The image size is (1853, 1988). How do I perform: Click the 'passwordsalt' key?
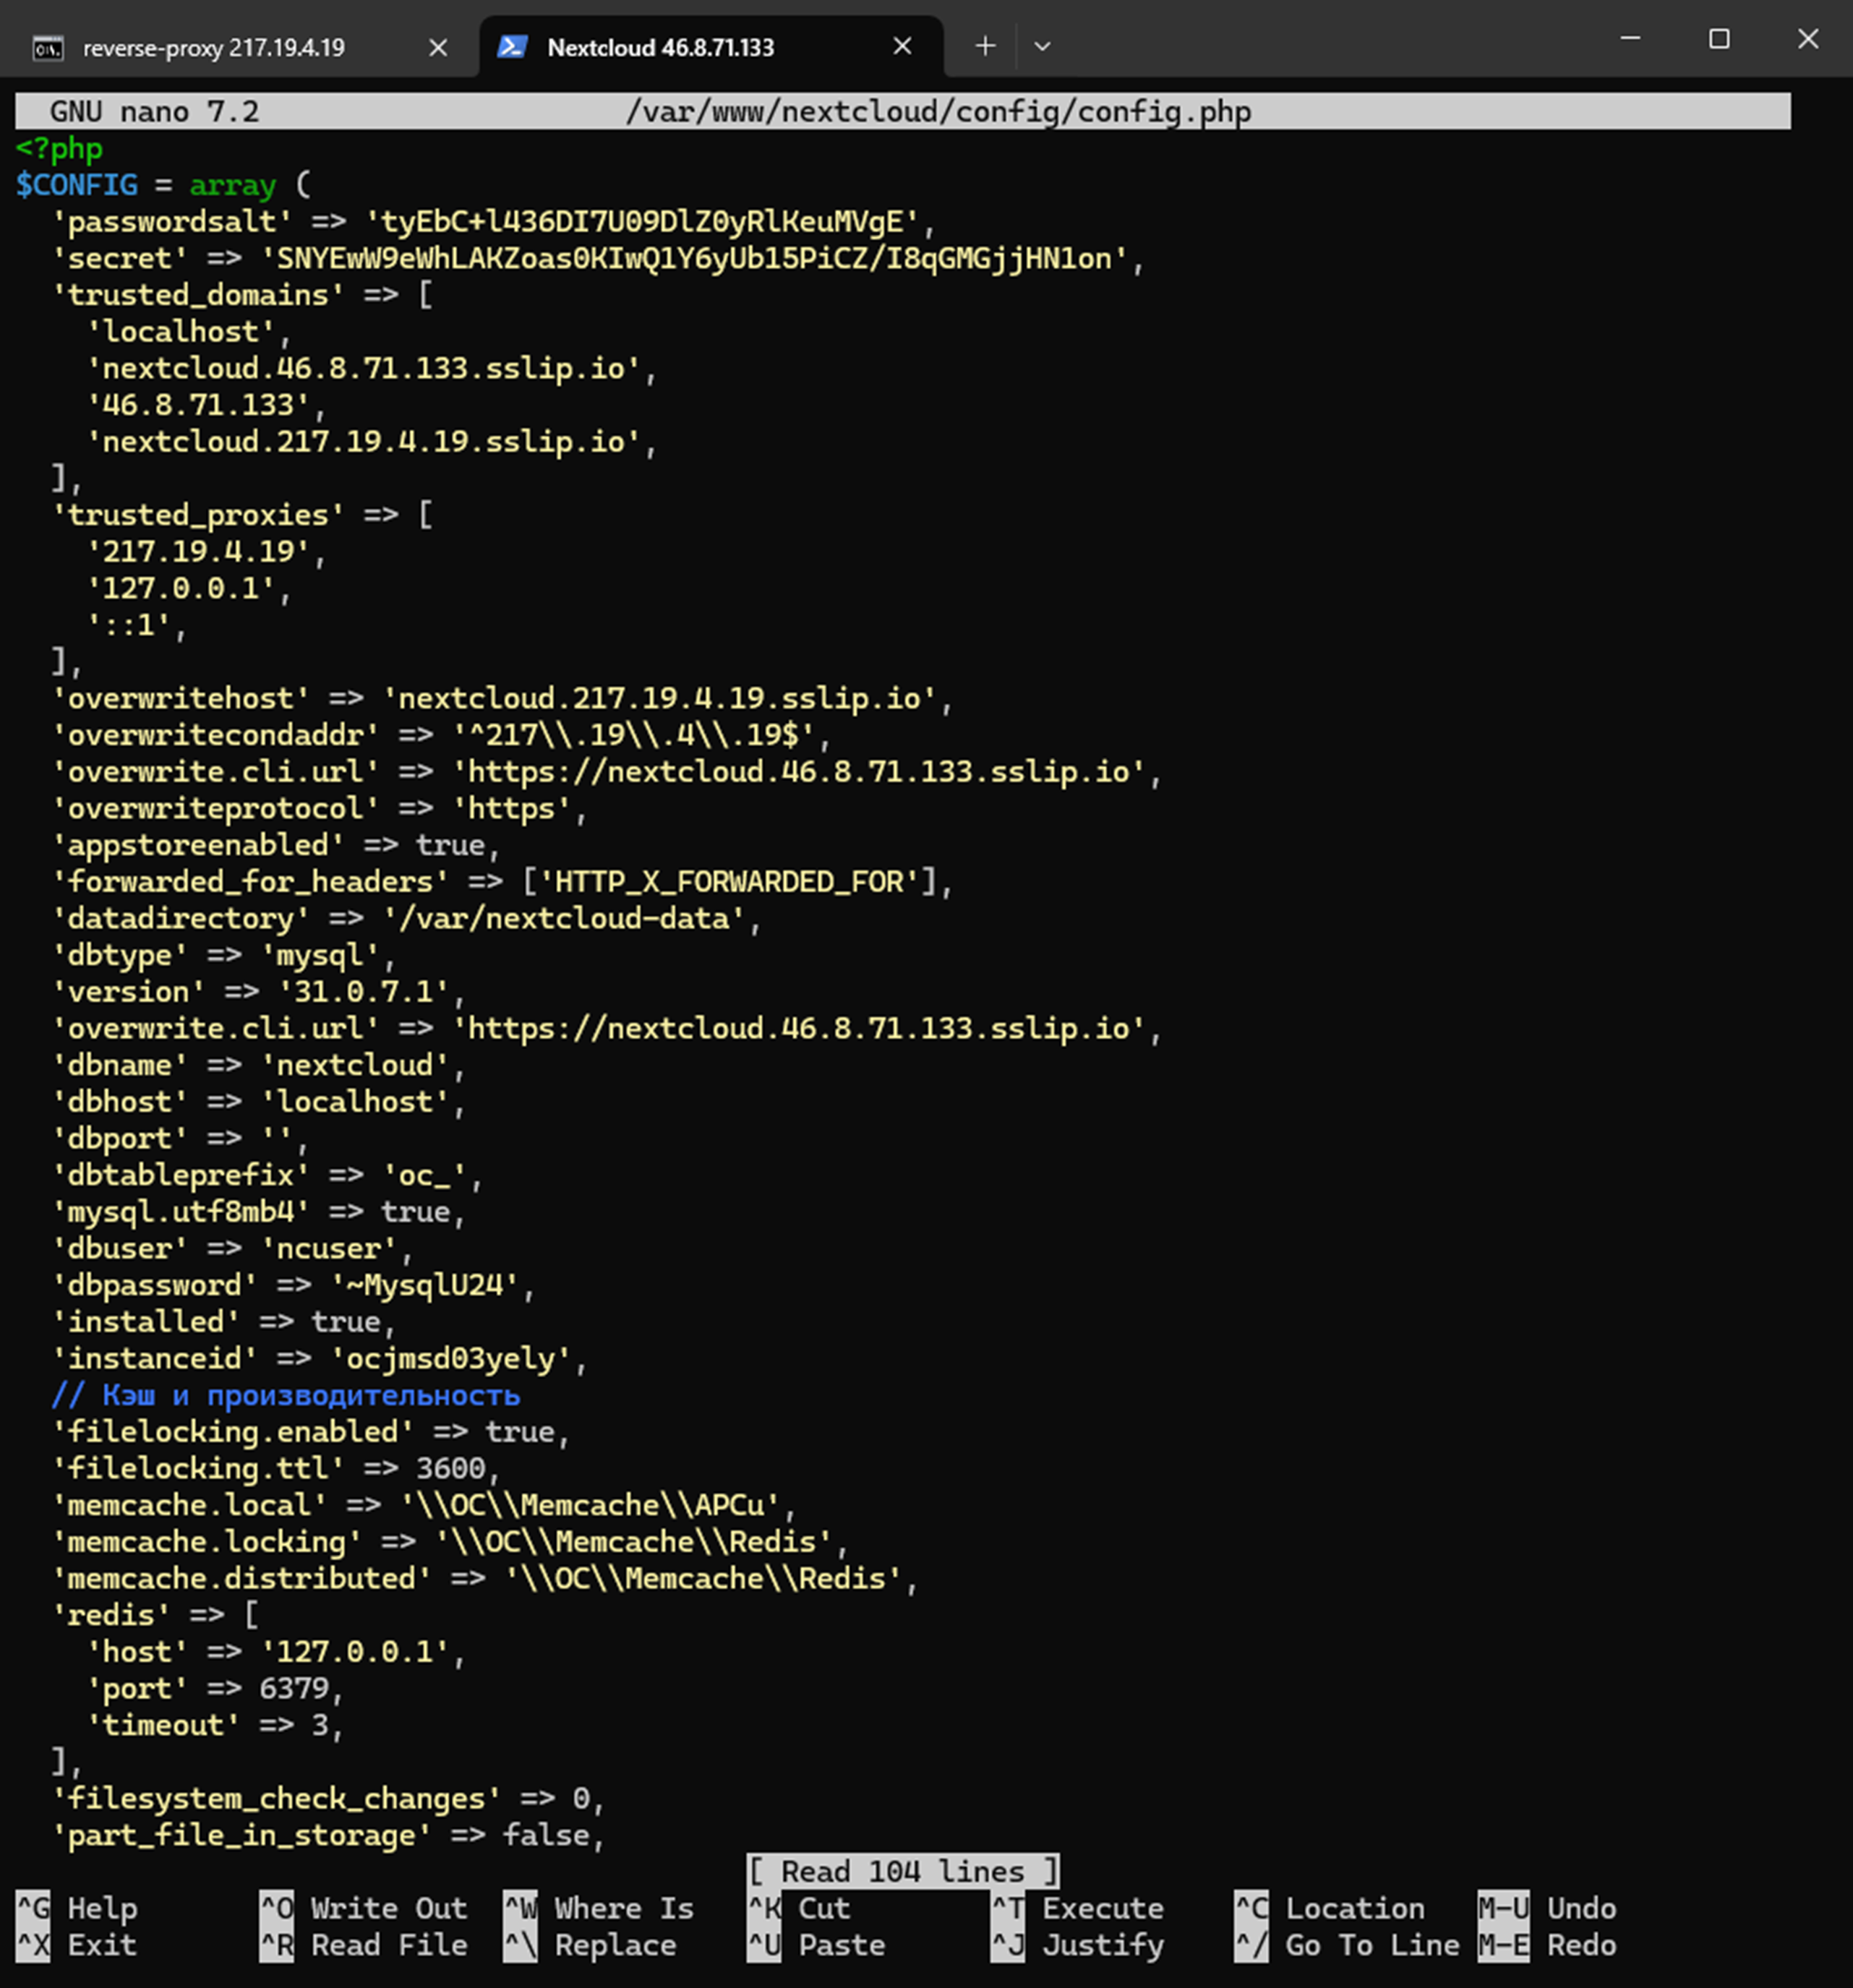click(x=172, y=221)
